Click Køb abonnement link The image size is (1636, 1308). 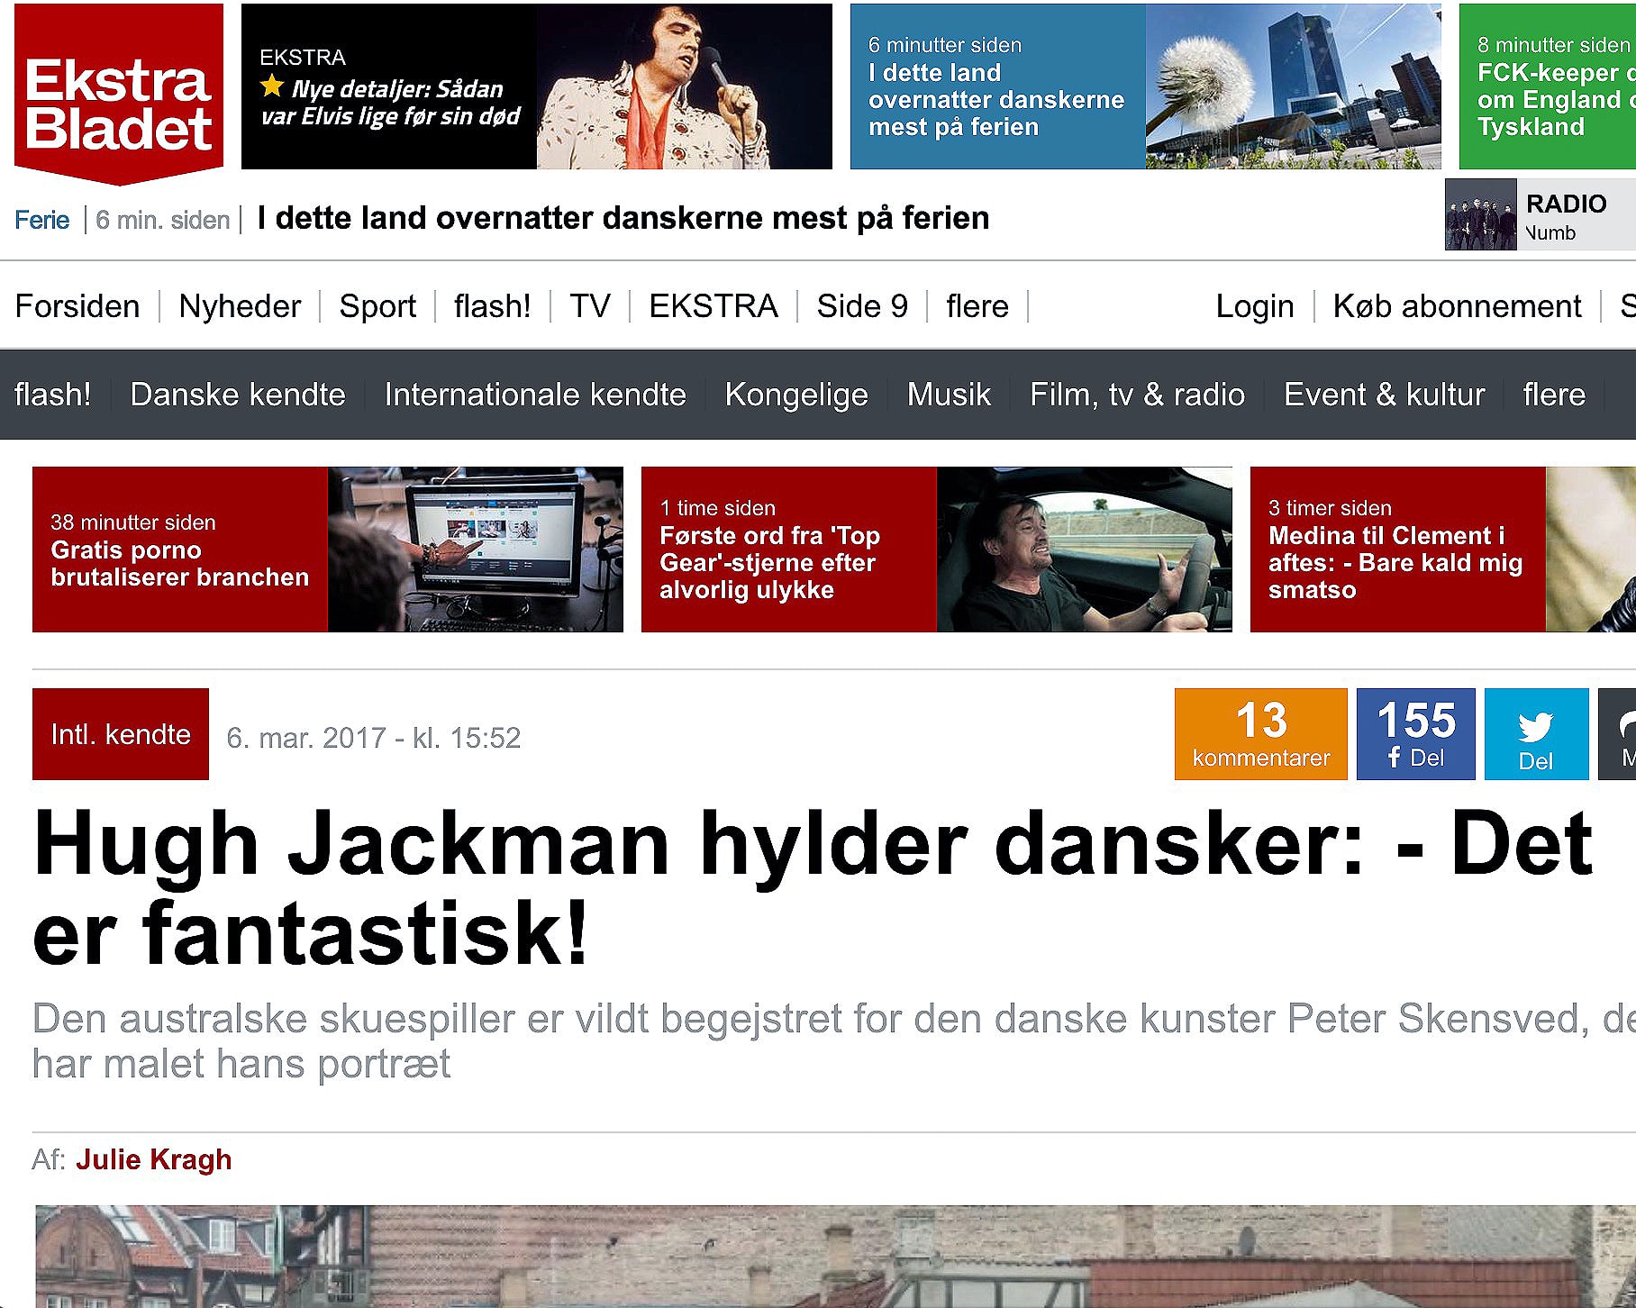[x=1458, y=306]
